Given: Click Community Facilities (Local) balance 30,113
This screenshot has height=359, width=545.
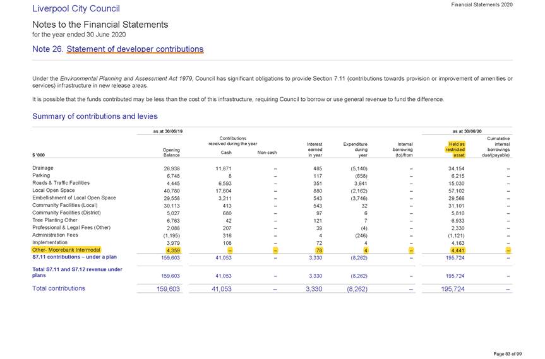Looking at the screenshot, I should click(172, 206).
